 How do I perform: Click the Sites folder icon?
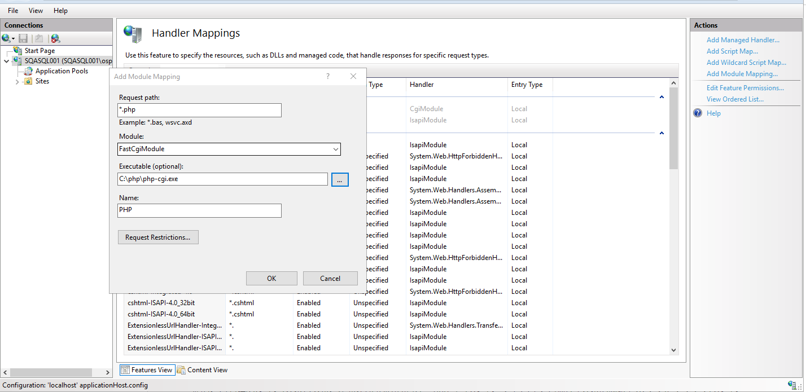pos(28,81)
